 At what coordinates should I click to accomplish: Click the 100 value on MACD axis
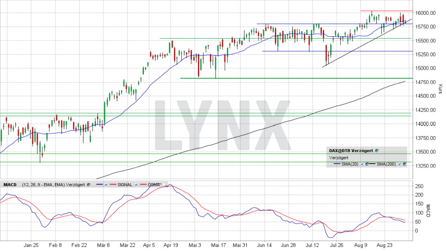pos(420,213)
